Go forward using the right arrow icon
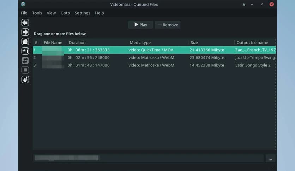This screenshot has width=295, height=171. coord(25,32)
